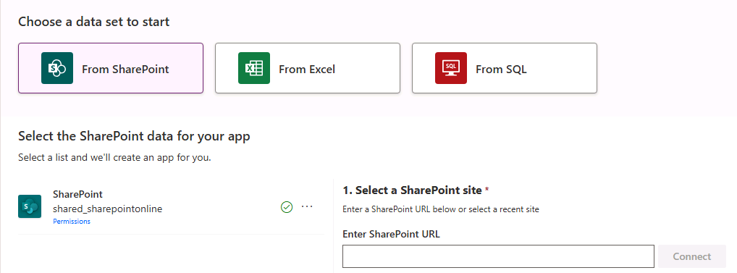Click the 'Select a list' helper text

[x=114, y=157]
